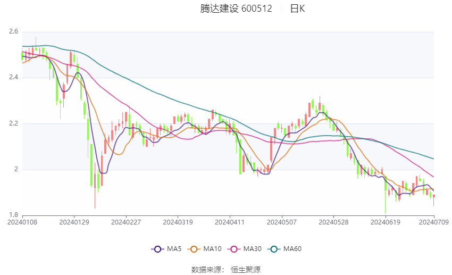Click the 恒生聚源 data source text
Screen dimensions: 452x275
tap(246, 270)
